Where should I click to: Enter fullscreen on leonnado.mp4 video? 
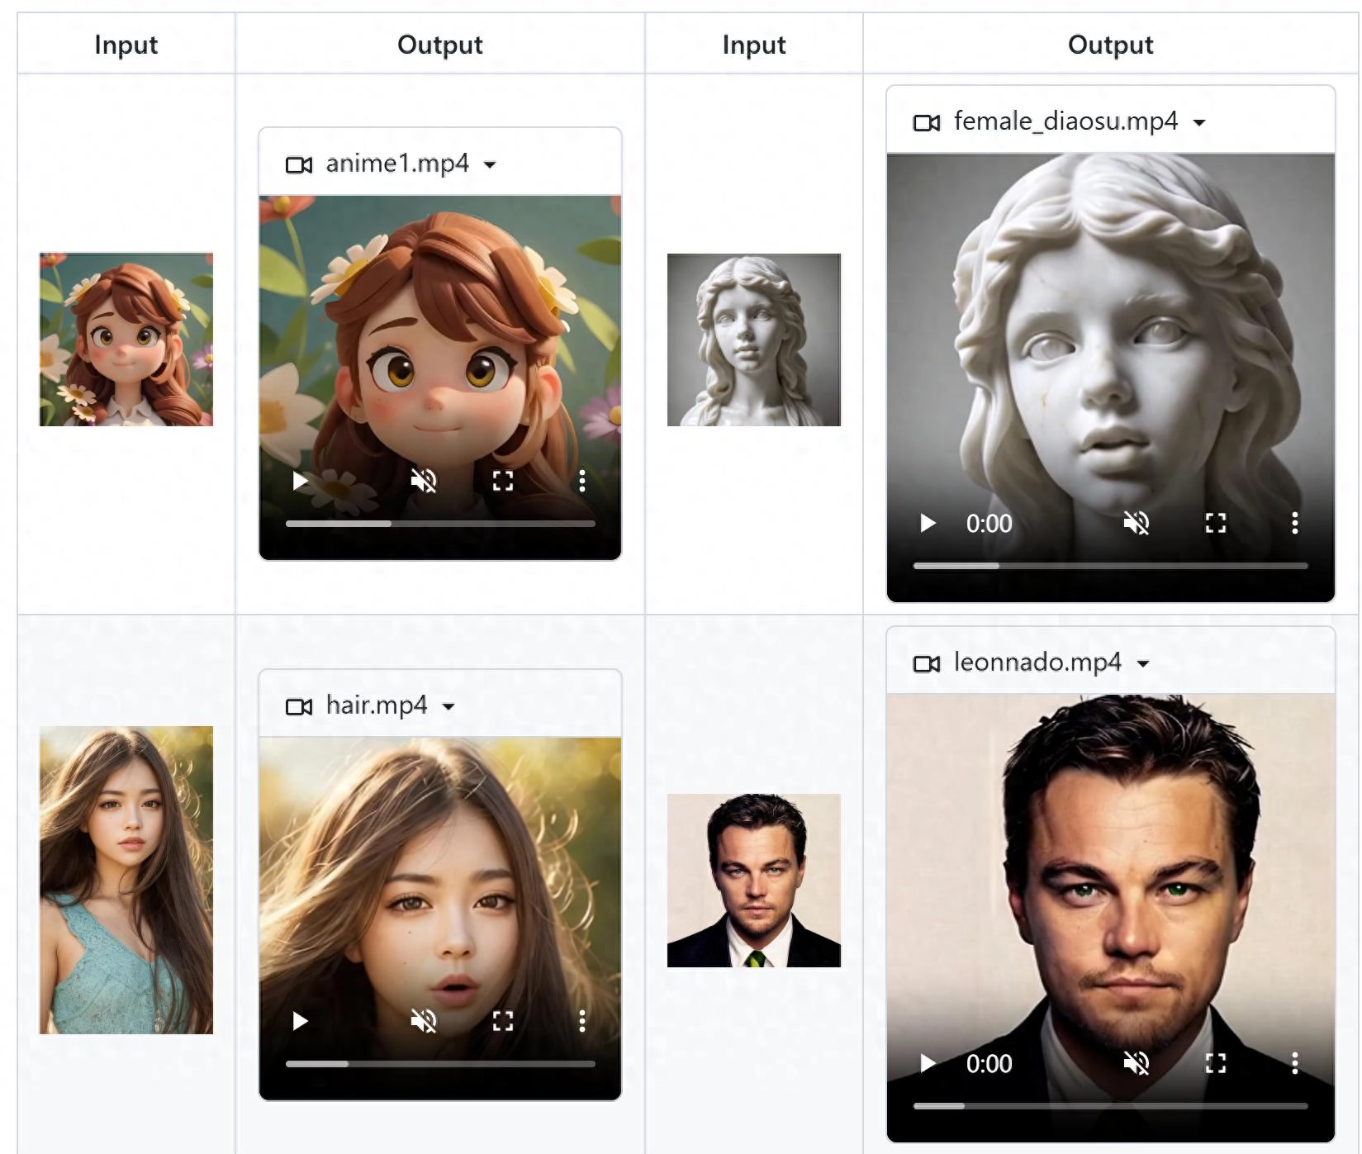(1216, 1063)
